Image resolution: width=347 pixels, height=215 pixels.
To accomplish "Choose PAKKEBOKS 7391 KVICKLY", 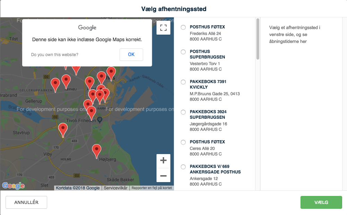I will [x=183, y=82].
